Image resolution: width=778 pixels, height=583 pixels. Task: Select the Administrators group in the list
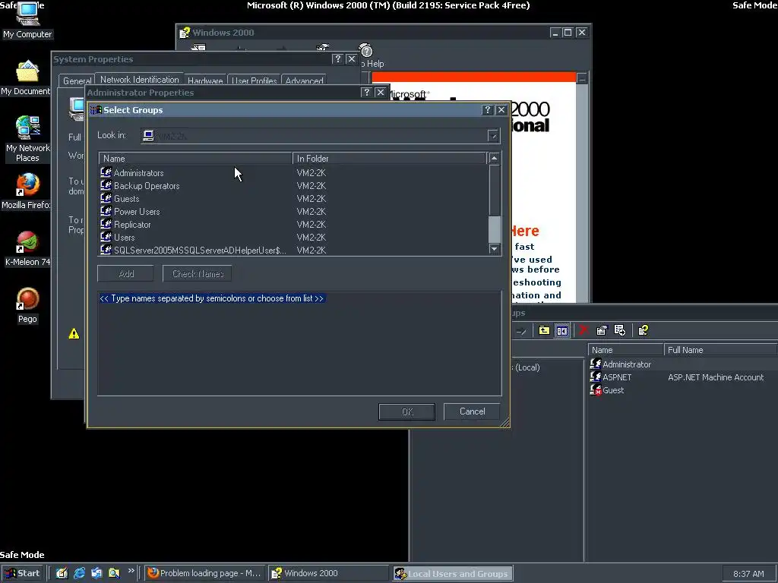(x=294, y=173)
